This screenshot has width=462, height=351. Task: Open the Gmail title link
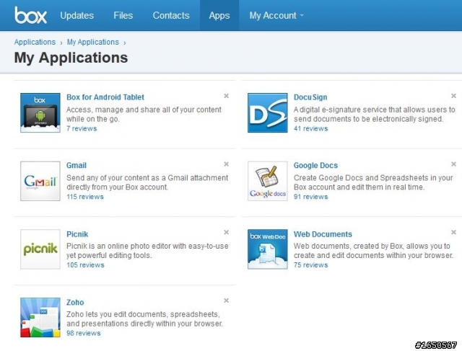tap(77, 165)
